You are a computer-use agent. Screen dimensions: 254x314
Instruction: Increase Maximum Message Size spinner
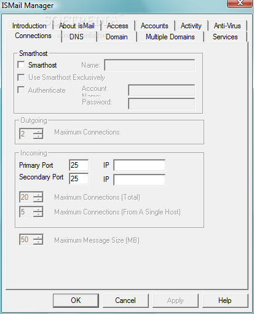pyautogui.click(x=38, y=237)
